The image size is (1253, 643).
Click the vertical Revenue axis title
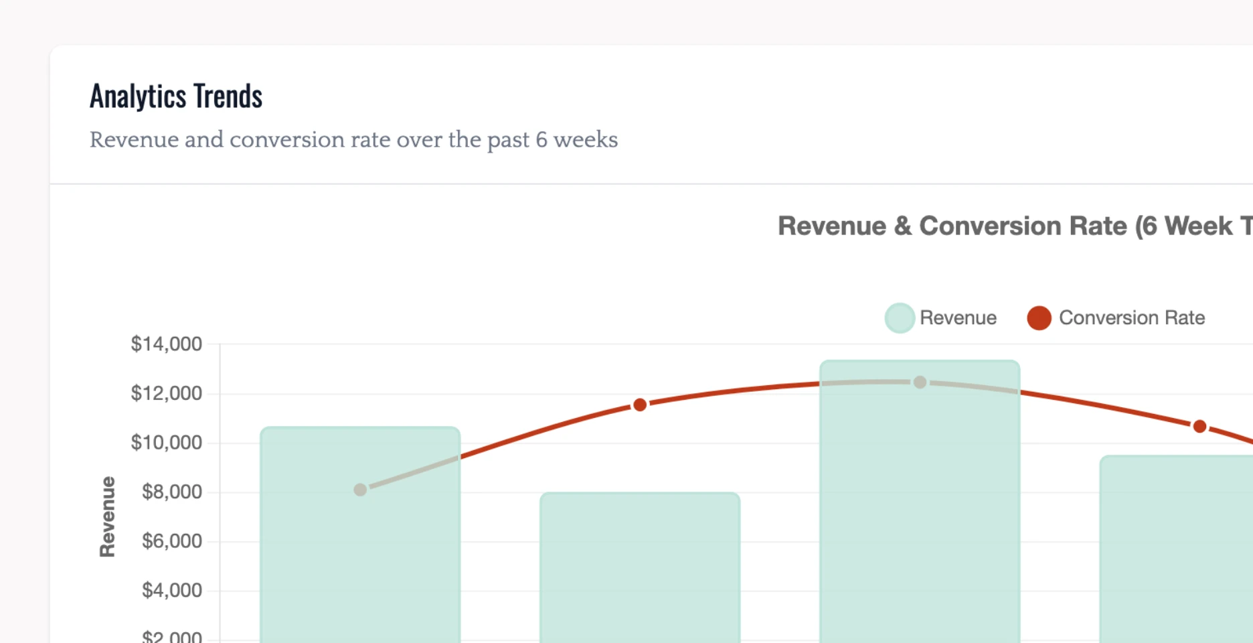[x=107, y=516]
